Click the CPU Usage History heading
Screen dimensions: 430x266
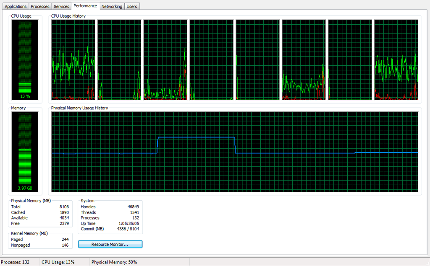(68, 16)
